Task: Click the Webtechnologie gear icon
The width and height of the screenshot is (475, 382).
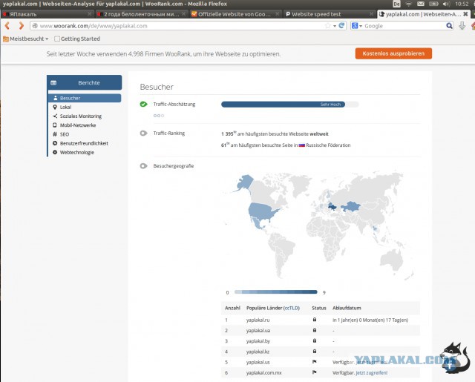Action: [x=55, y=152]
